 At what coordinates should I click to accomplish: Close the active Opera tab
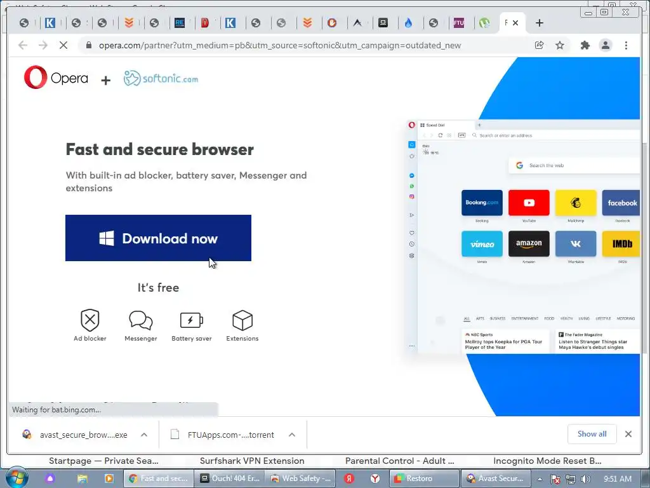click(515, 23)
